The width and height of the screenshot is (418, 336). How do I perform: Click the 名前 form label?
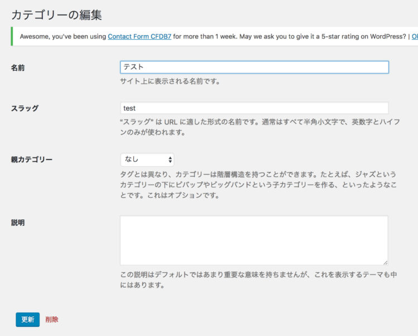(x=18, y=68)
